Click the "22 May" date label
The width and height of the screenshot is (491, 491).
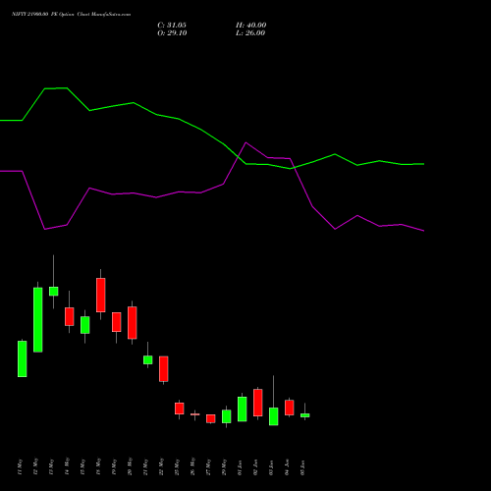tap(162, 466)
